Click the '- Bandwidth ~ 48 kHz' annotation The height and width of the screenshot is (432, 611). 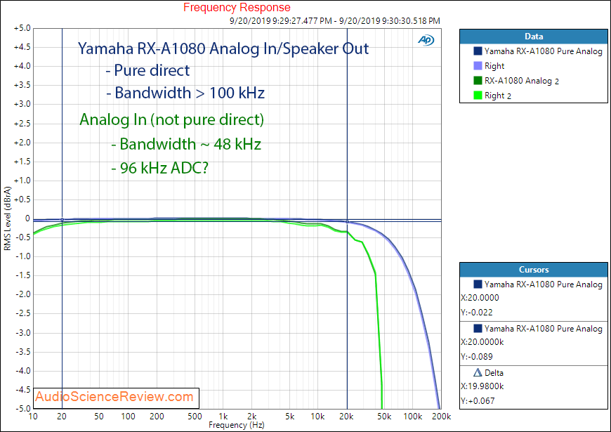click(186, 144)
